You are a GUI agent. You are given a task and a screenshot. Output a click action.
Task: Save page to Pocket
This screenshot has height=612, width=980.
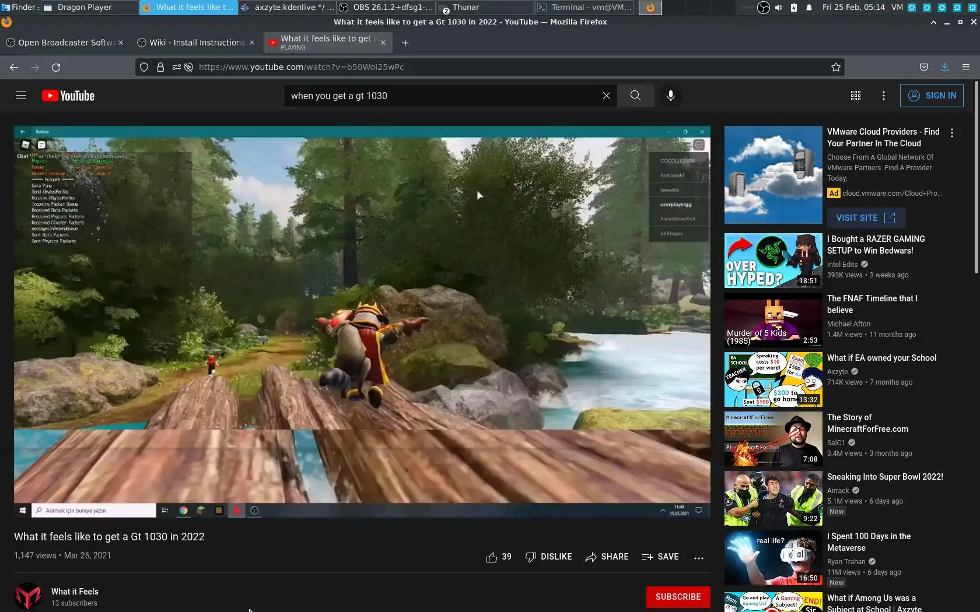click(924, 67)
